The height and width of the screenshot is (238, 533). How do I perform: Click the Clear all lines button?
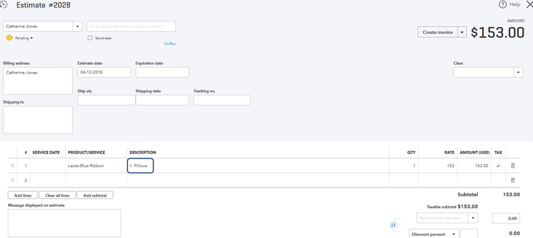coord(57,195)
